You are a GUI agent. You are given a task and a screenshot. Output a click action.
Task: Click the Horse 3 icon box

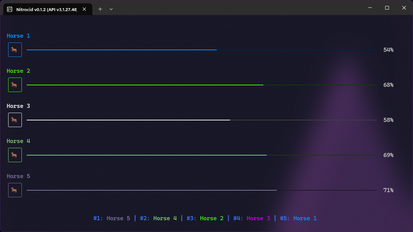coord(15,120)
